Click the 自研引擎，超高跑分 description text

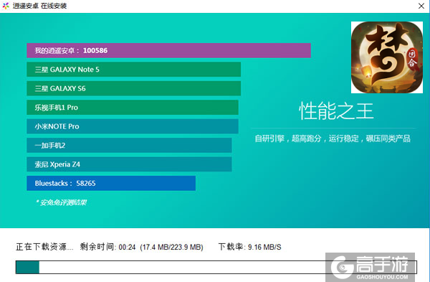[x=333, y=138]
